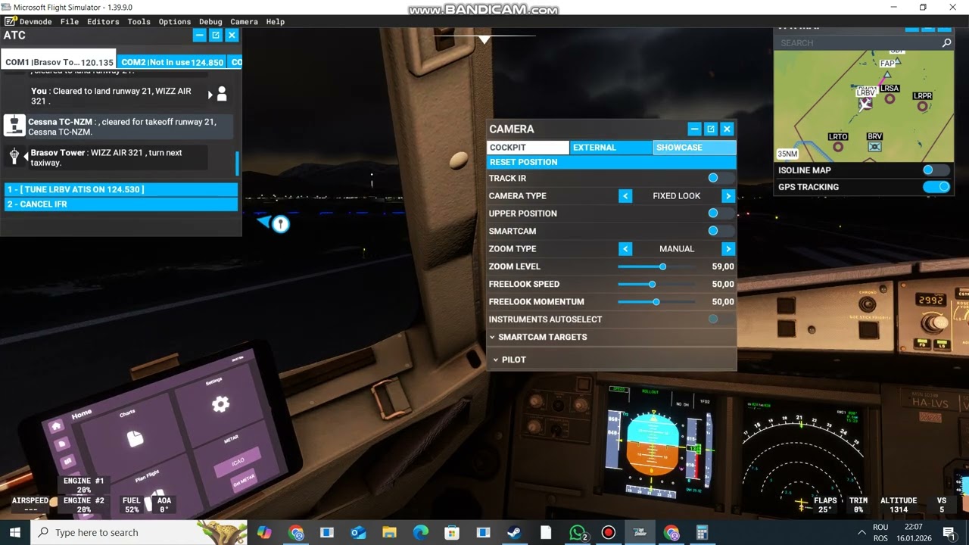Click the Zoom Level slider handle
The image size is (969, 545).
662,266
